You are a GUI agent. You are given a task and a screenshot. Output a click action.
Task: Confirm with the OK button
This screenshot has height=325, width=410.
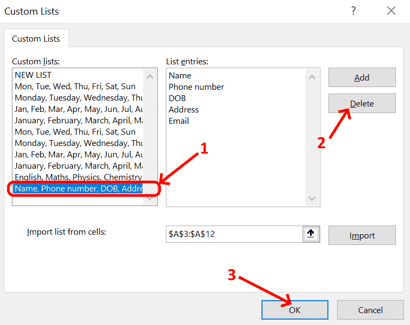(x=294, y=310)
